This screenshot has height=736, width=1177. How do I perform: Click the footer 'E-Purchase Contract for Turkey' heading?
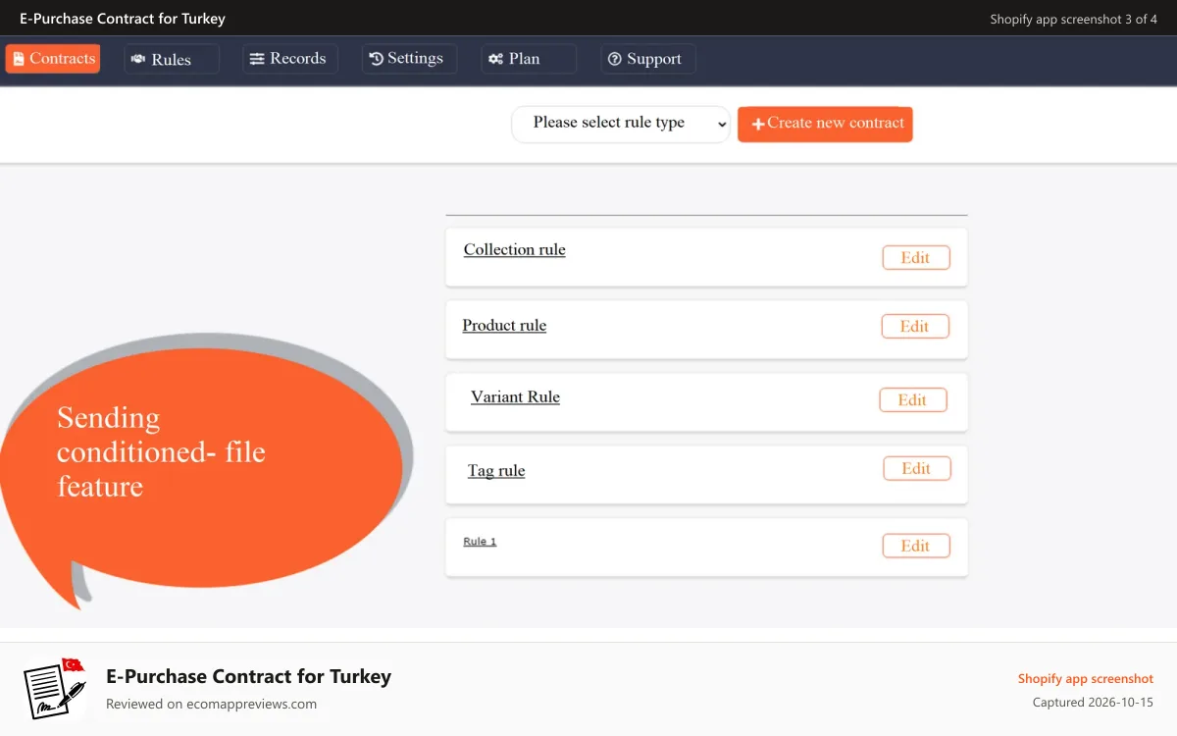(x=248, y=676)
